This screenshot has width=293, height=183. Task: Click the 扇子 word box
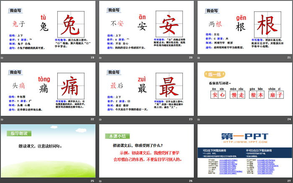(277, 95)
